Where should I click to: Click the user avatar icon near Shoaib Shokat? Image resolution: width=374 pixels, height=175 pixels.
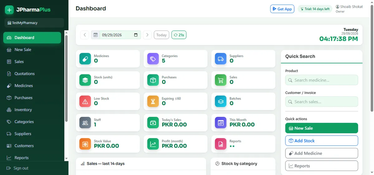[338, 7]
